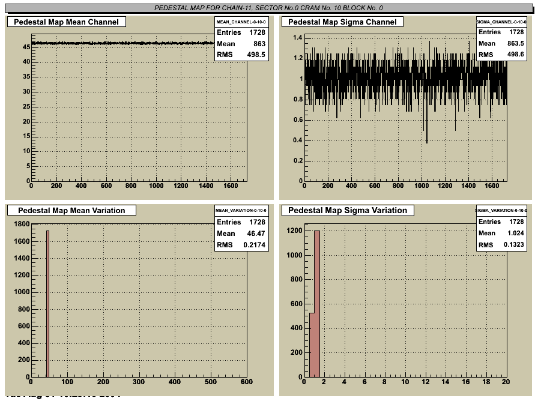Click the MEAN_VARIATION-0-10-0 stats box header
Image resolution: width=538 pixels, height=401 pixels.
coord(241,210)
